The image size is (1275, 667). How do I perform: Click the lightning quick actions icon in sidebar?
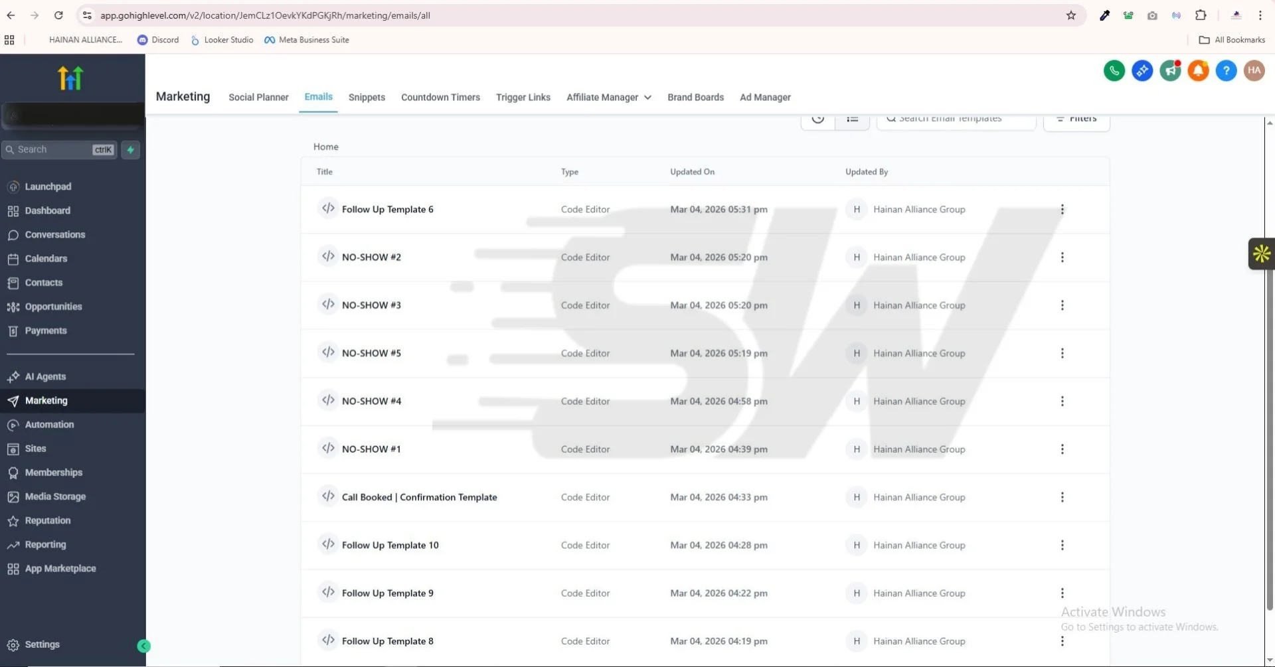pyautogui.click(x=131, y=150)
